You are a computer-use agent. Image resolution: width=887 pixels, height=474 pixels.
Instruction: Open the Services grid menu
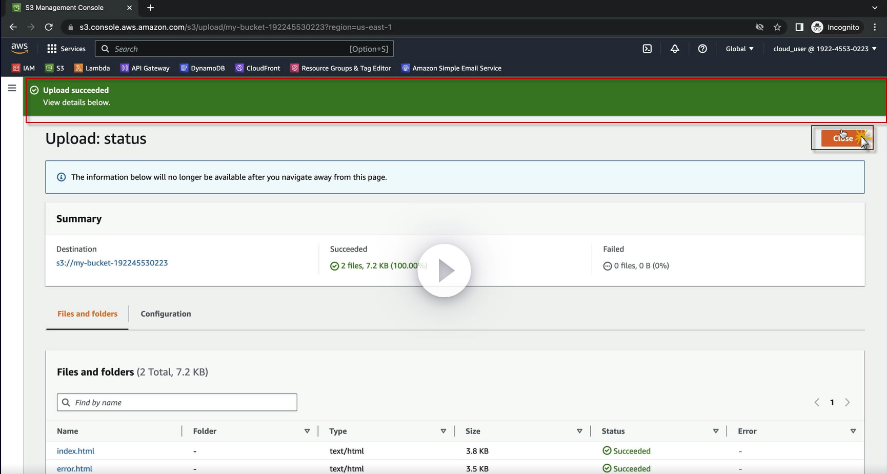pyautogui.click(x=66, y=49)
